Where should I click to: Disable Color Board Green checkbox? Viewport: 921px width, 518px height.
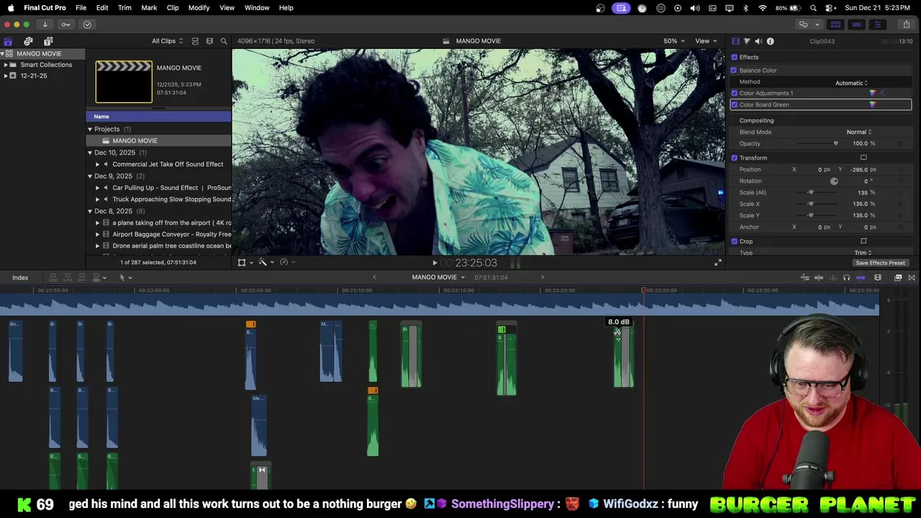pyautogui.click(x=734, y=104)
